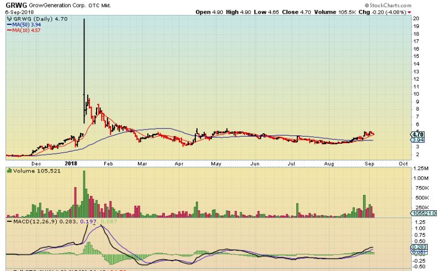Select the blue MA(50) line marker
The image size is (437, 271).
click(9, 25)
